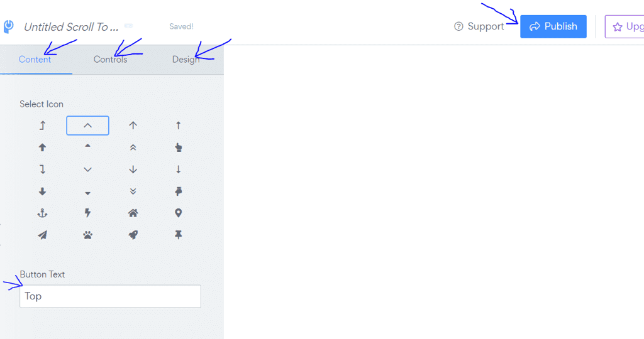Click the blue Publish button
This screenshot has height=339, width=644.
pyautogui.click(x=553, y=26)
